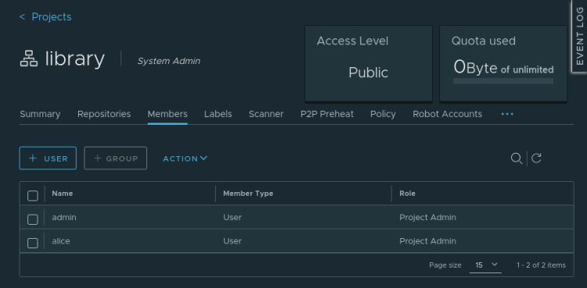Go back via the Projects link
Image resolution: width=587 pixels, height=288 pixels.
[x=52, y=17]
